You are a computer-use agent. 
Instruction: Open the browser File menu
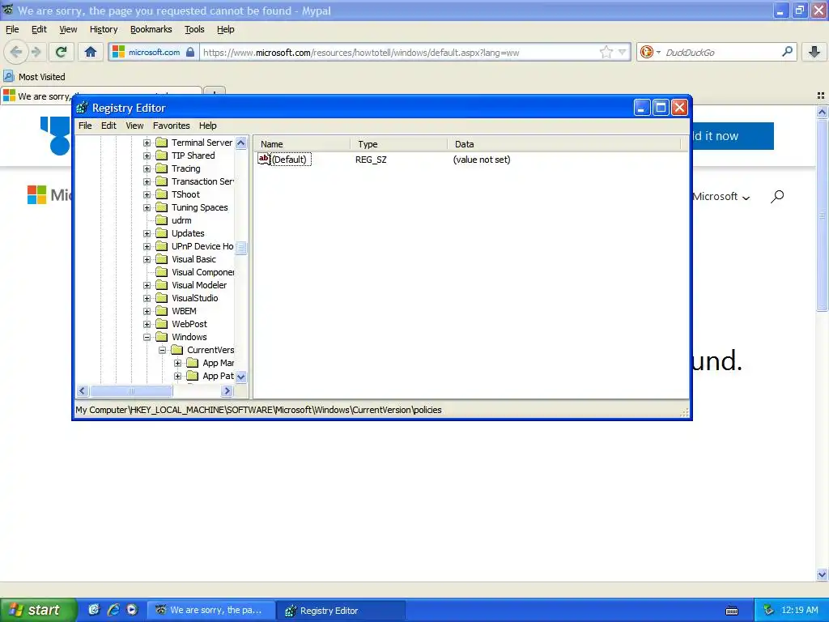coord(12,29)
